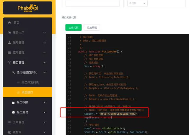The image size is (189, 135).
Task: Click the 添加草稿 button
Action: tap(92, 27)
